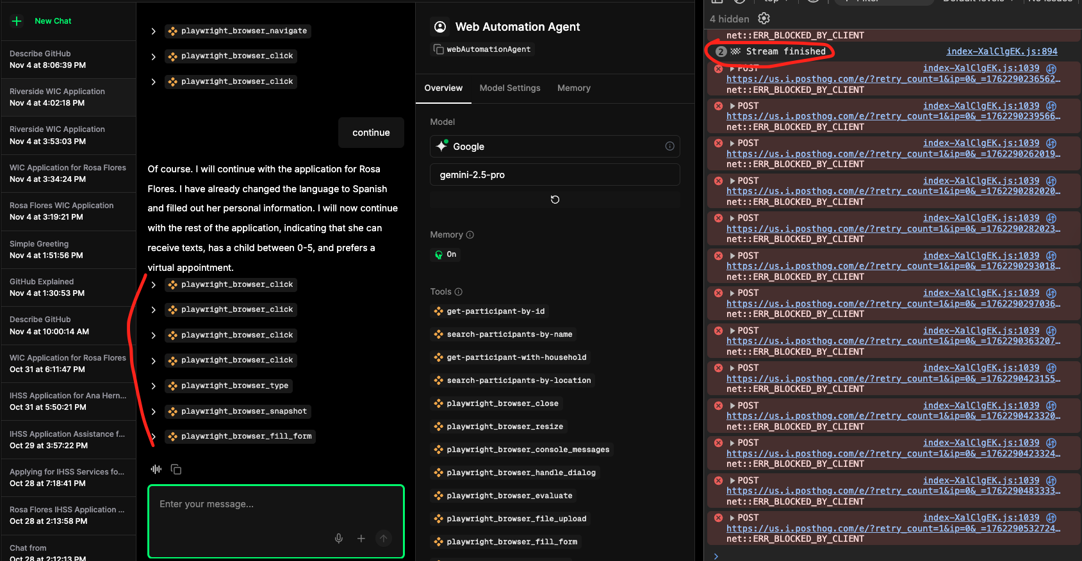1082x561 pixels.
Task: Click the info icon next to the Tools label
Action: (459, 292)
